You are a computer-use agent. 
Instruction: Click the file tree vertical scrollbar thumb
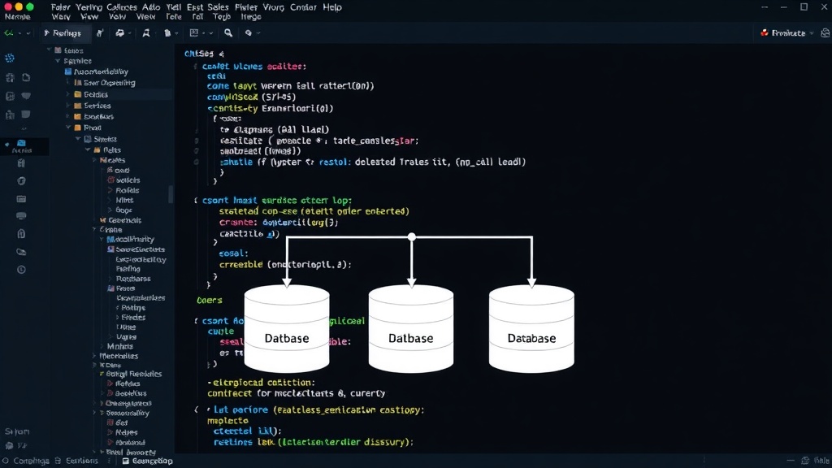click(x=171, y=194)
